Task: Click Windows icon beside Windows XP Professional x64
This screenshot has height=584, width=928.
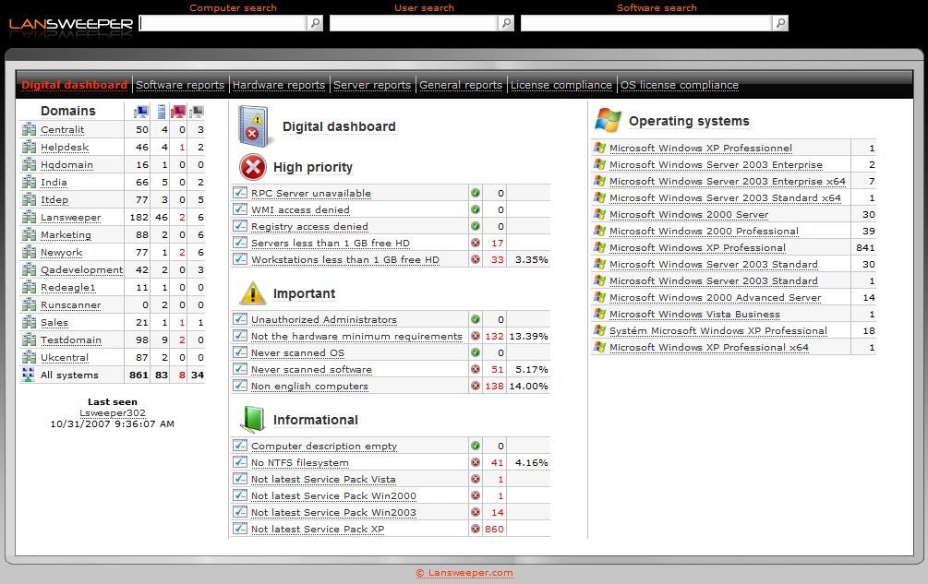Action: tap(599, 347)
